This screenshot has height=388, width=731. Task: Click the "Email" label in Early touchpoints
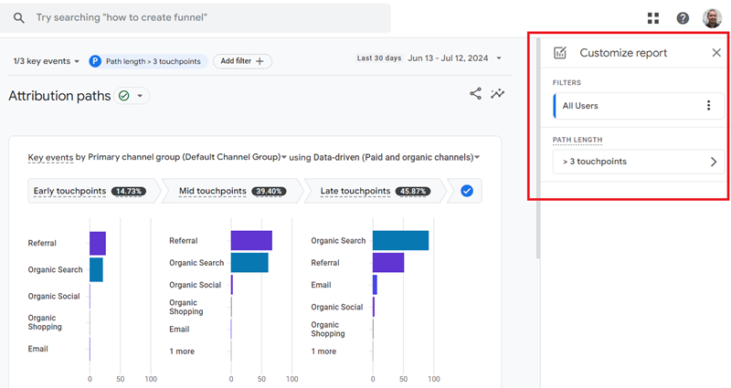pyautogui.click(x=37, y=349)
